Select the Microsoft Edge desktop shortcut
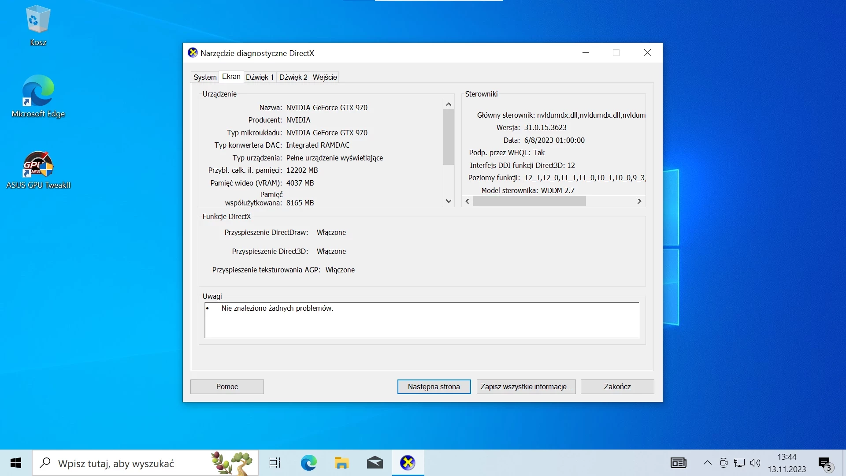The image size is (846, 476). pyautogui.click(x=38, y=96)
